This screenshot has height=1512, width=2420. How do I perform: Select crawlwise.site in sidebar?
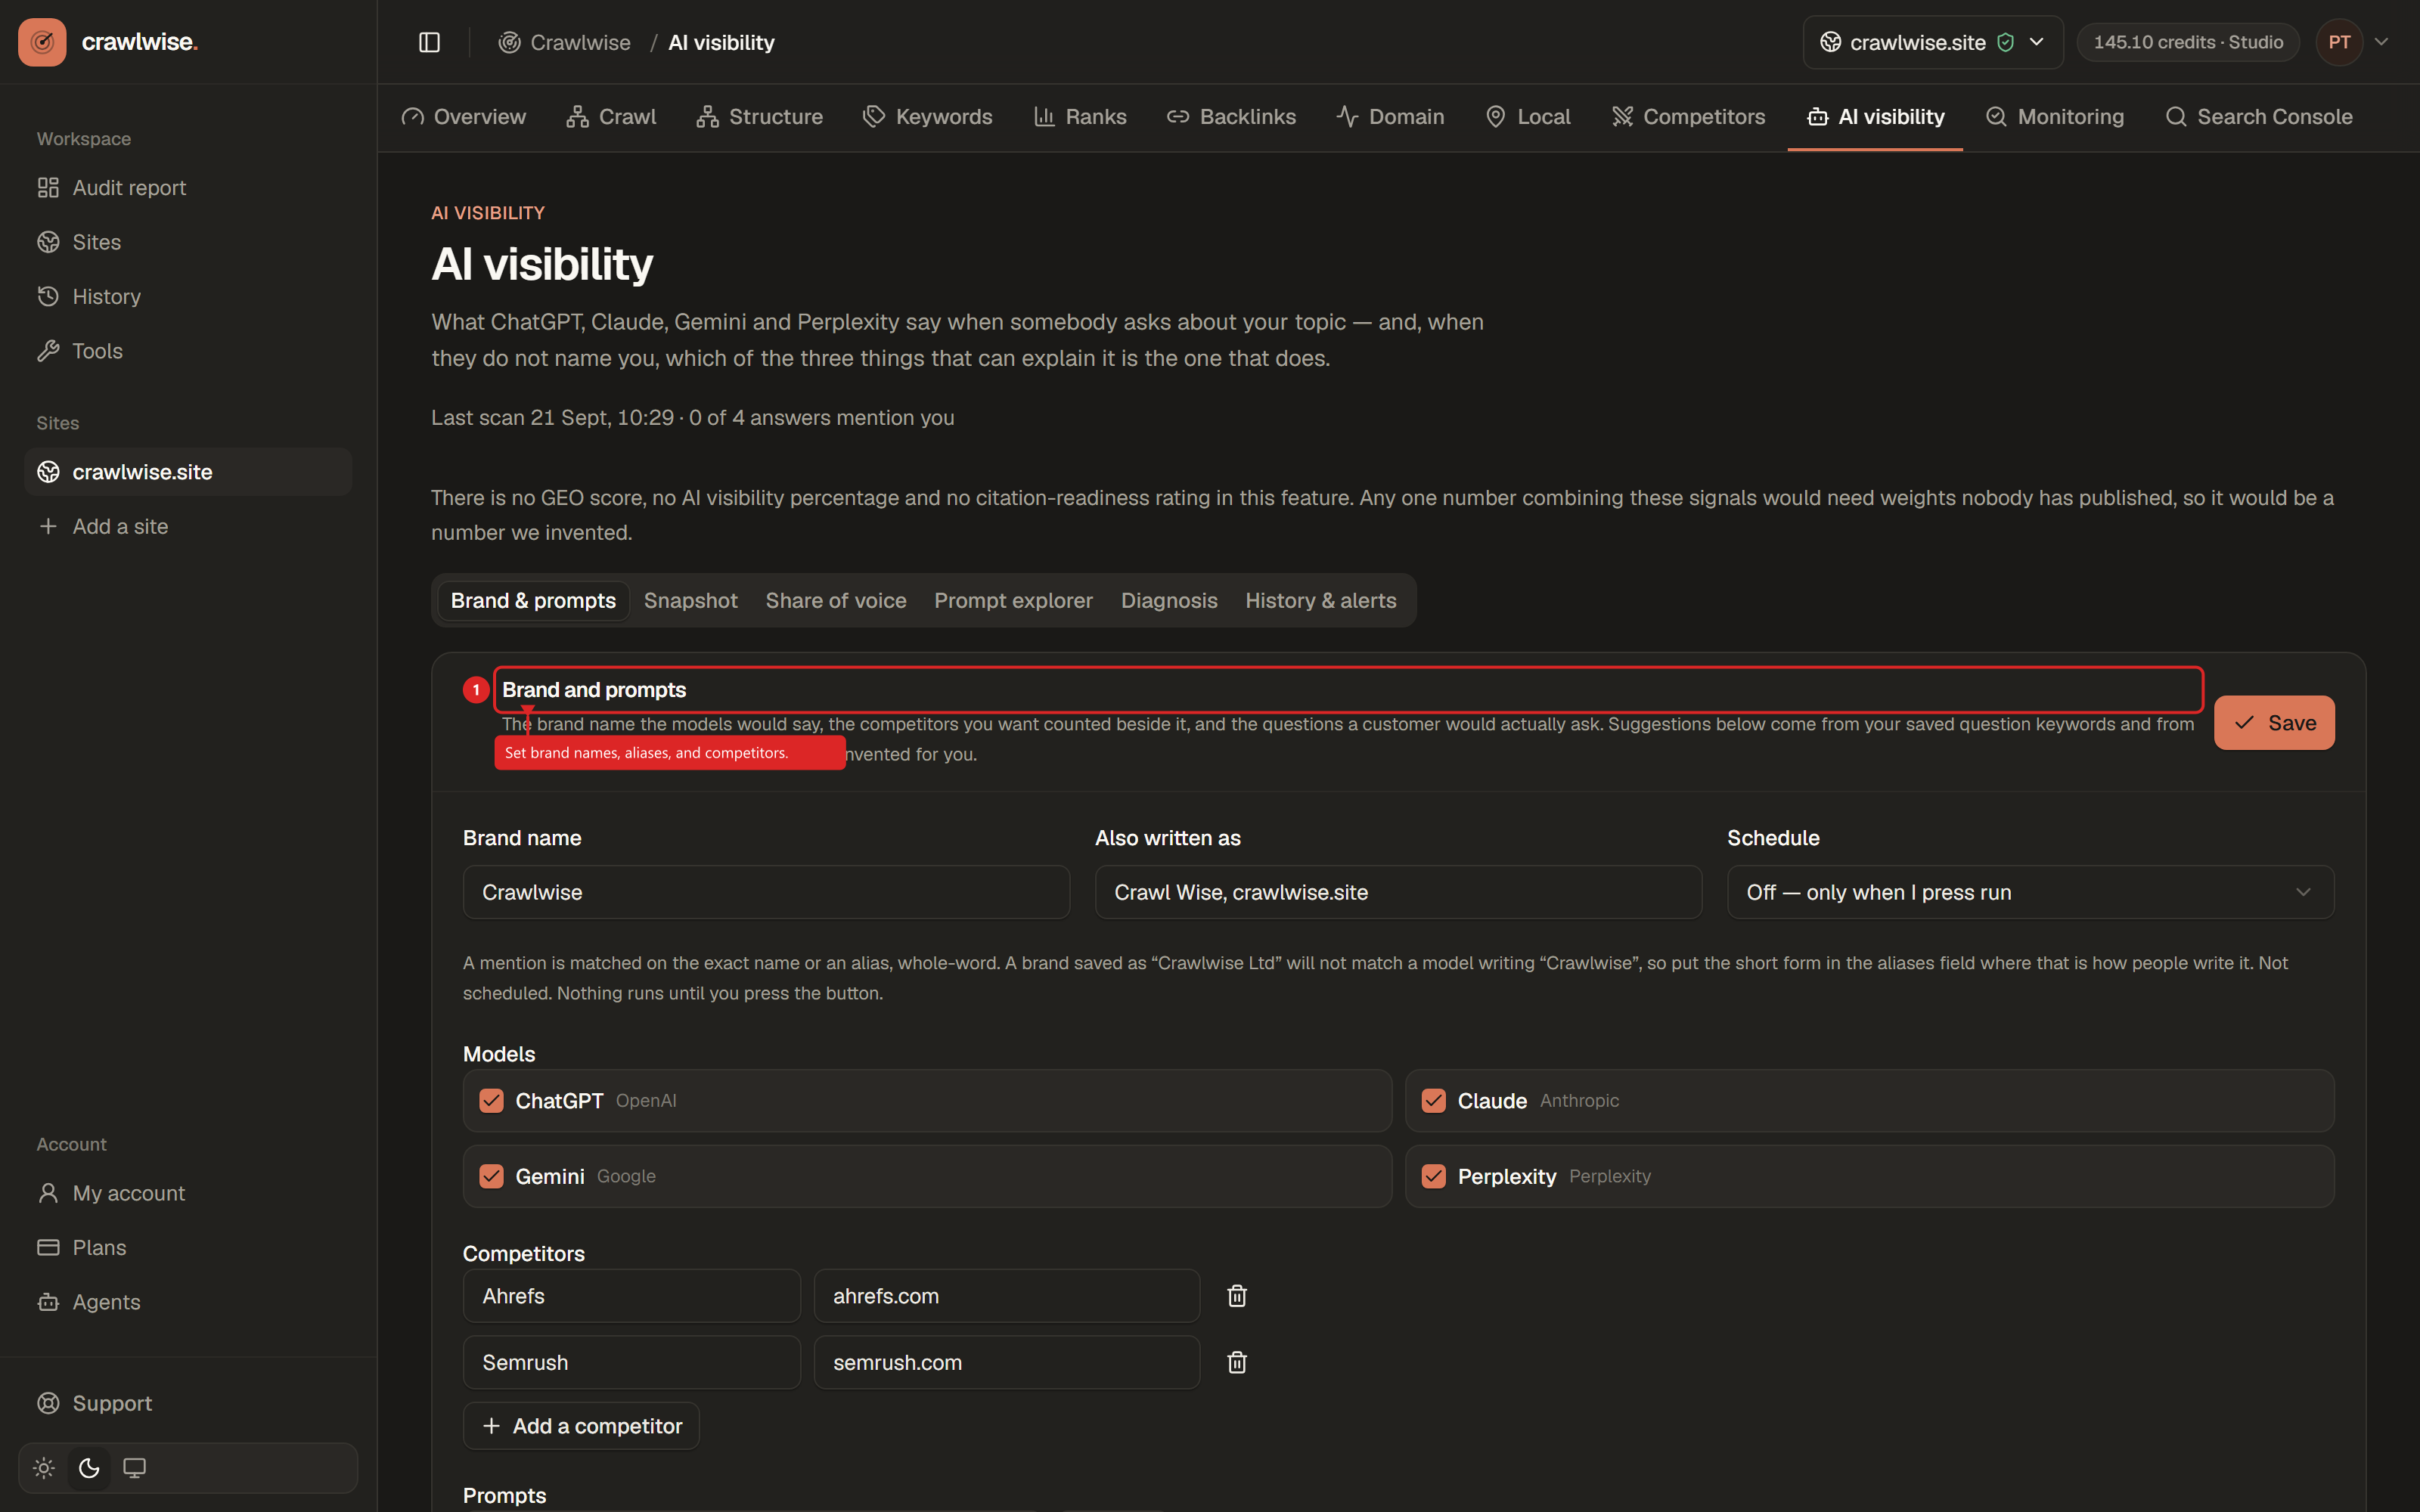pos(188,472)
